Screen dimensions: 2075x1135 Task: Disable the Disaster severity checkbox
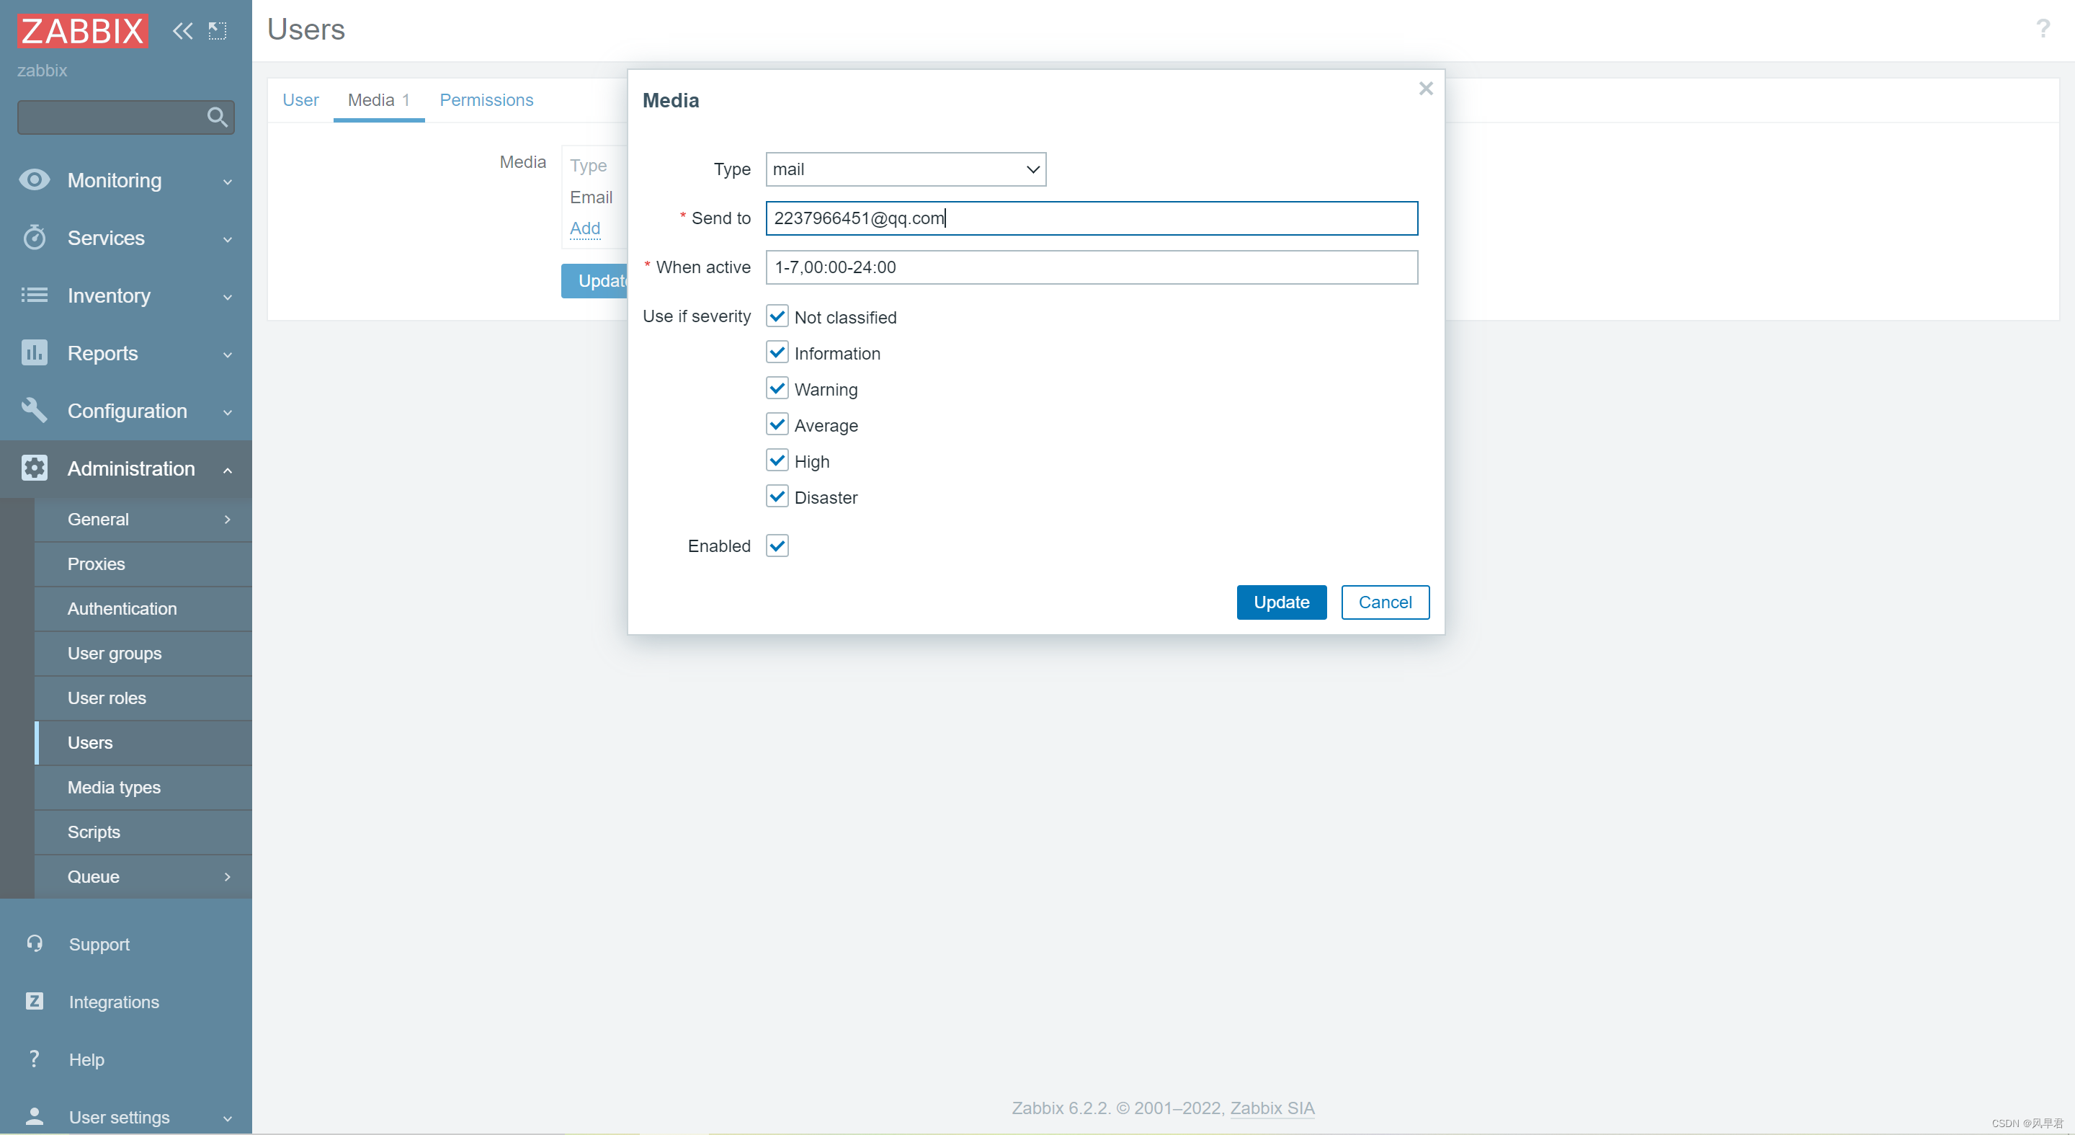[x=778, y=497]
